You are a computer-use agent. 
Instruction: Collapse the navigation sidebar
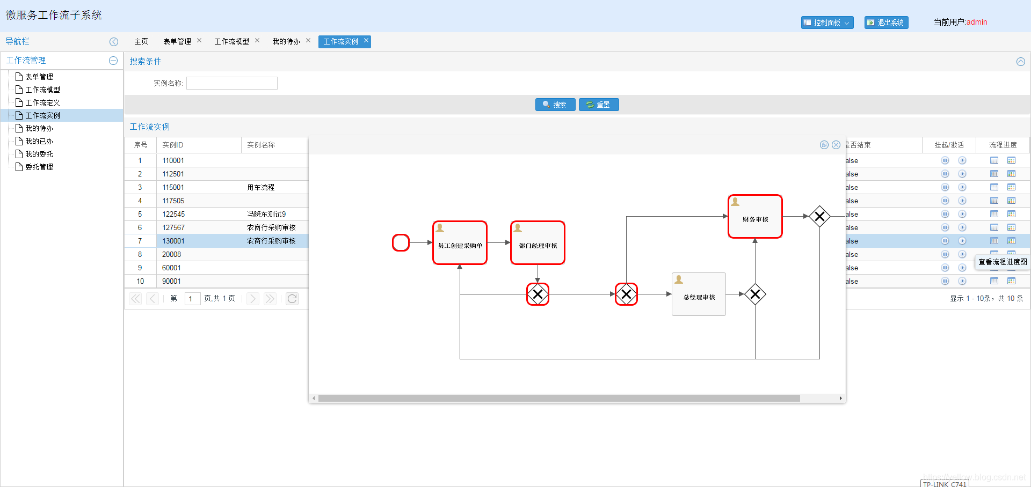pos(114,42)
